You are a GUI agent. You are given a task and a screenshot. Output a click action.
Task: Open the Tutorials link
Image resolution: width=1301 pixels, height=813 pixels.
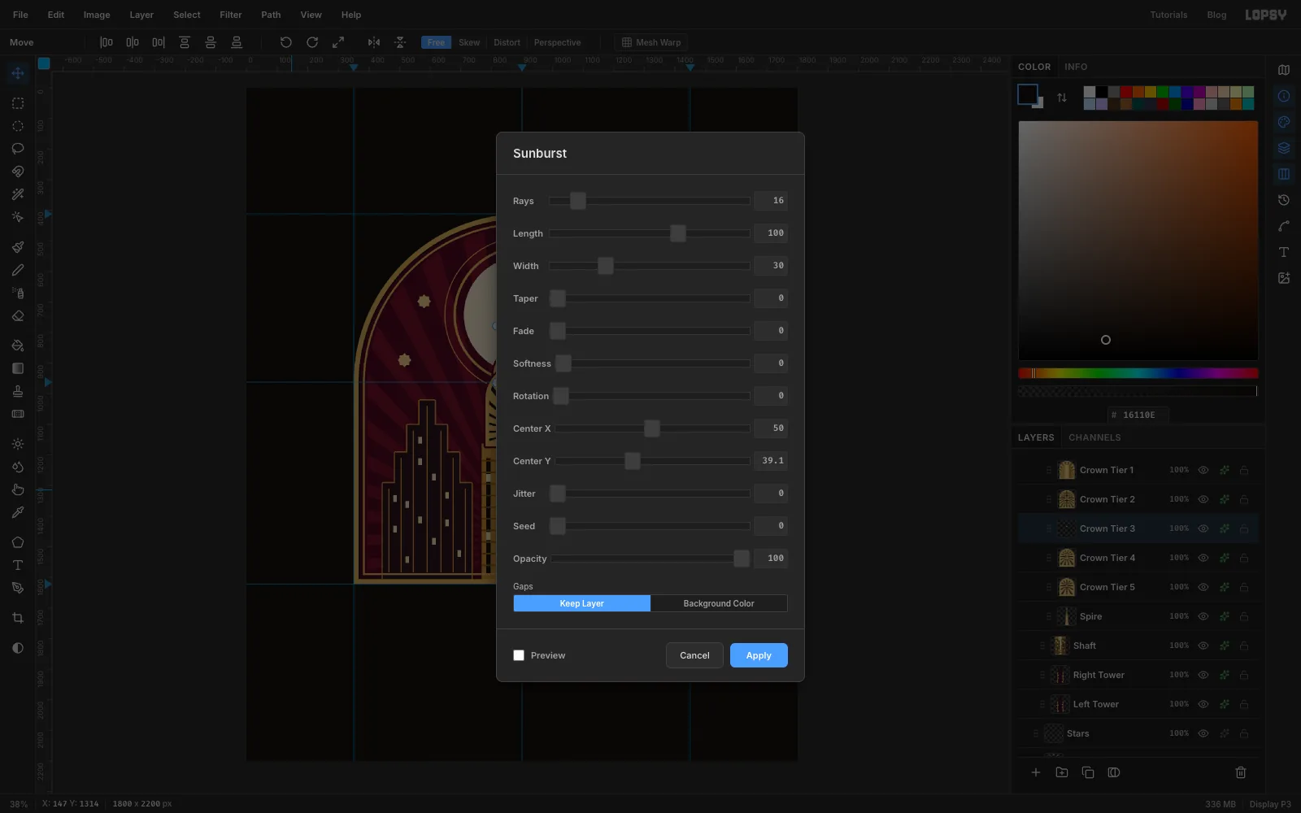[1168, 15]
